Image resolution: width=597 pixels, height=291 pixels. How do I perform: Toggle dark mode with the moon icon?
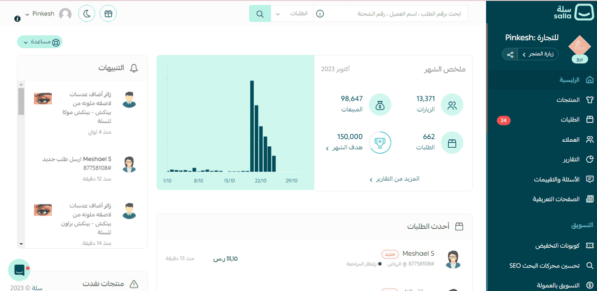click(87, 13)
